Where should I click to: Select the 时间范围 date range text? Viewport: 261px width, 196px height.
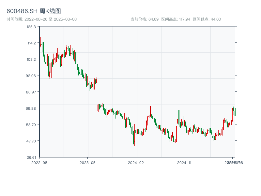41,19
